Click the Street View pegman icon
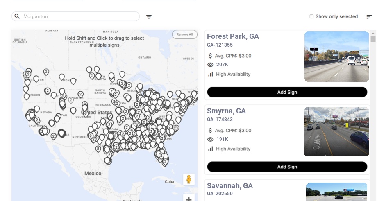Viewport: 377px width, 201px height. pos(189,179)
